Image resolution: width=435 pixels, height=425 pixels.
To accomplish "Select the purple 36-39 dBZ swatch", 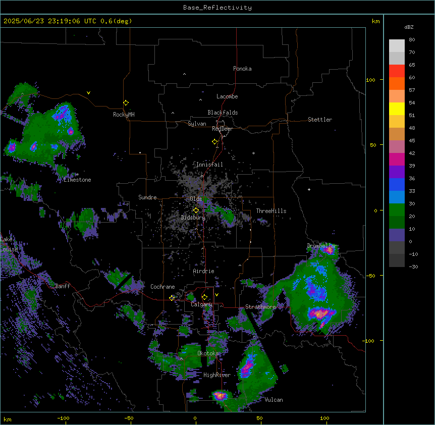I will click(x=397, y=172).
